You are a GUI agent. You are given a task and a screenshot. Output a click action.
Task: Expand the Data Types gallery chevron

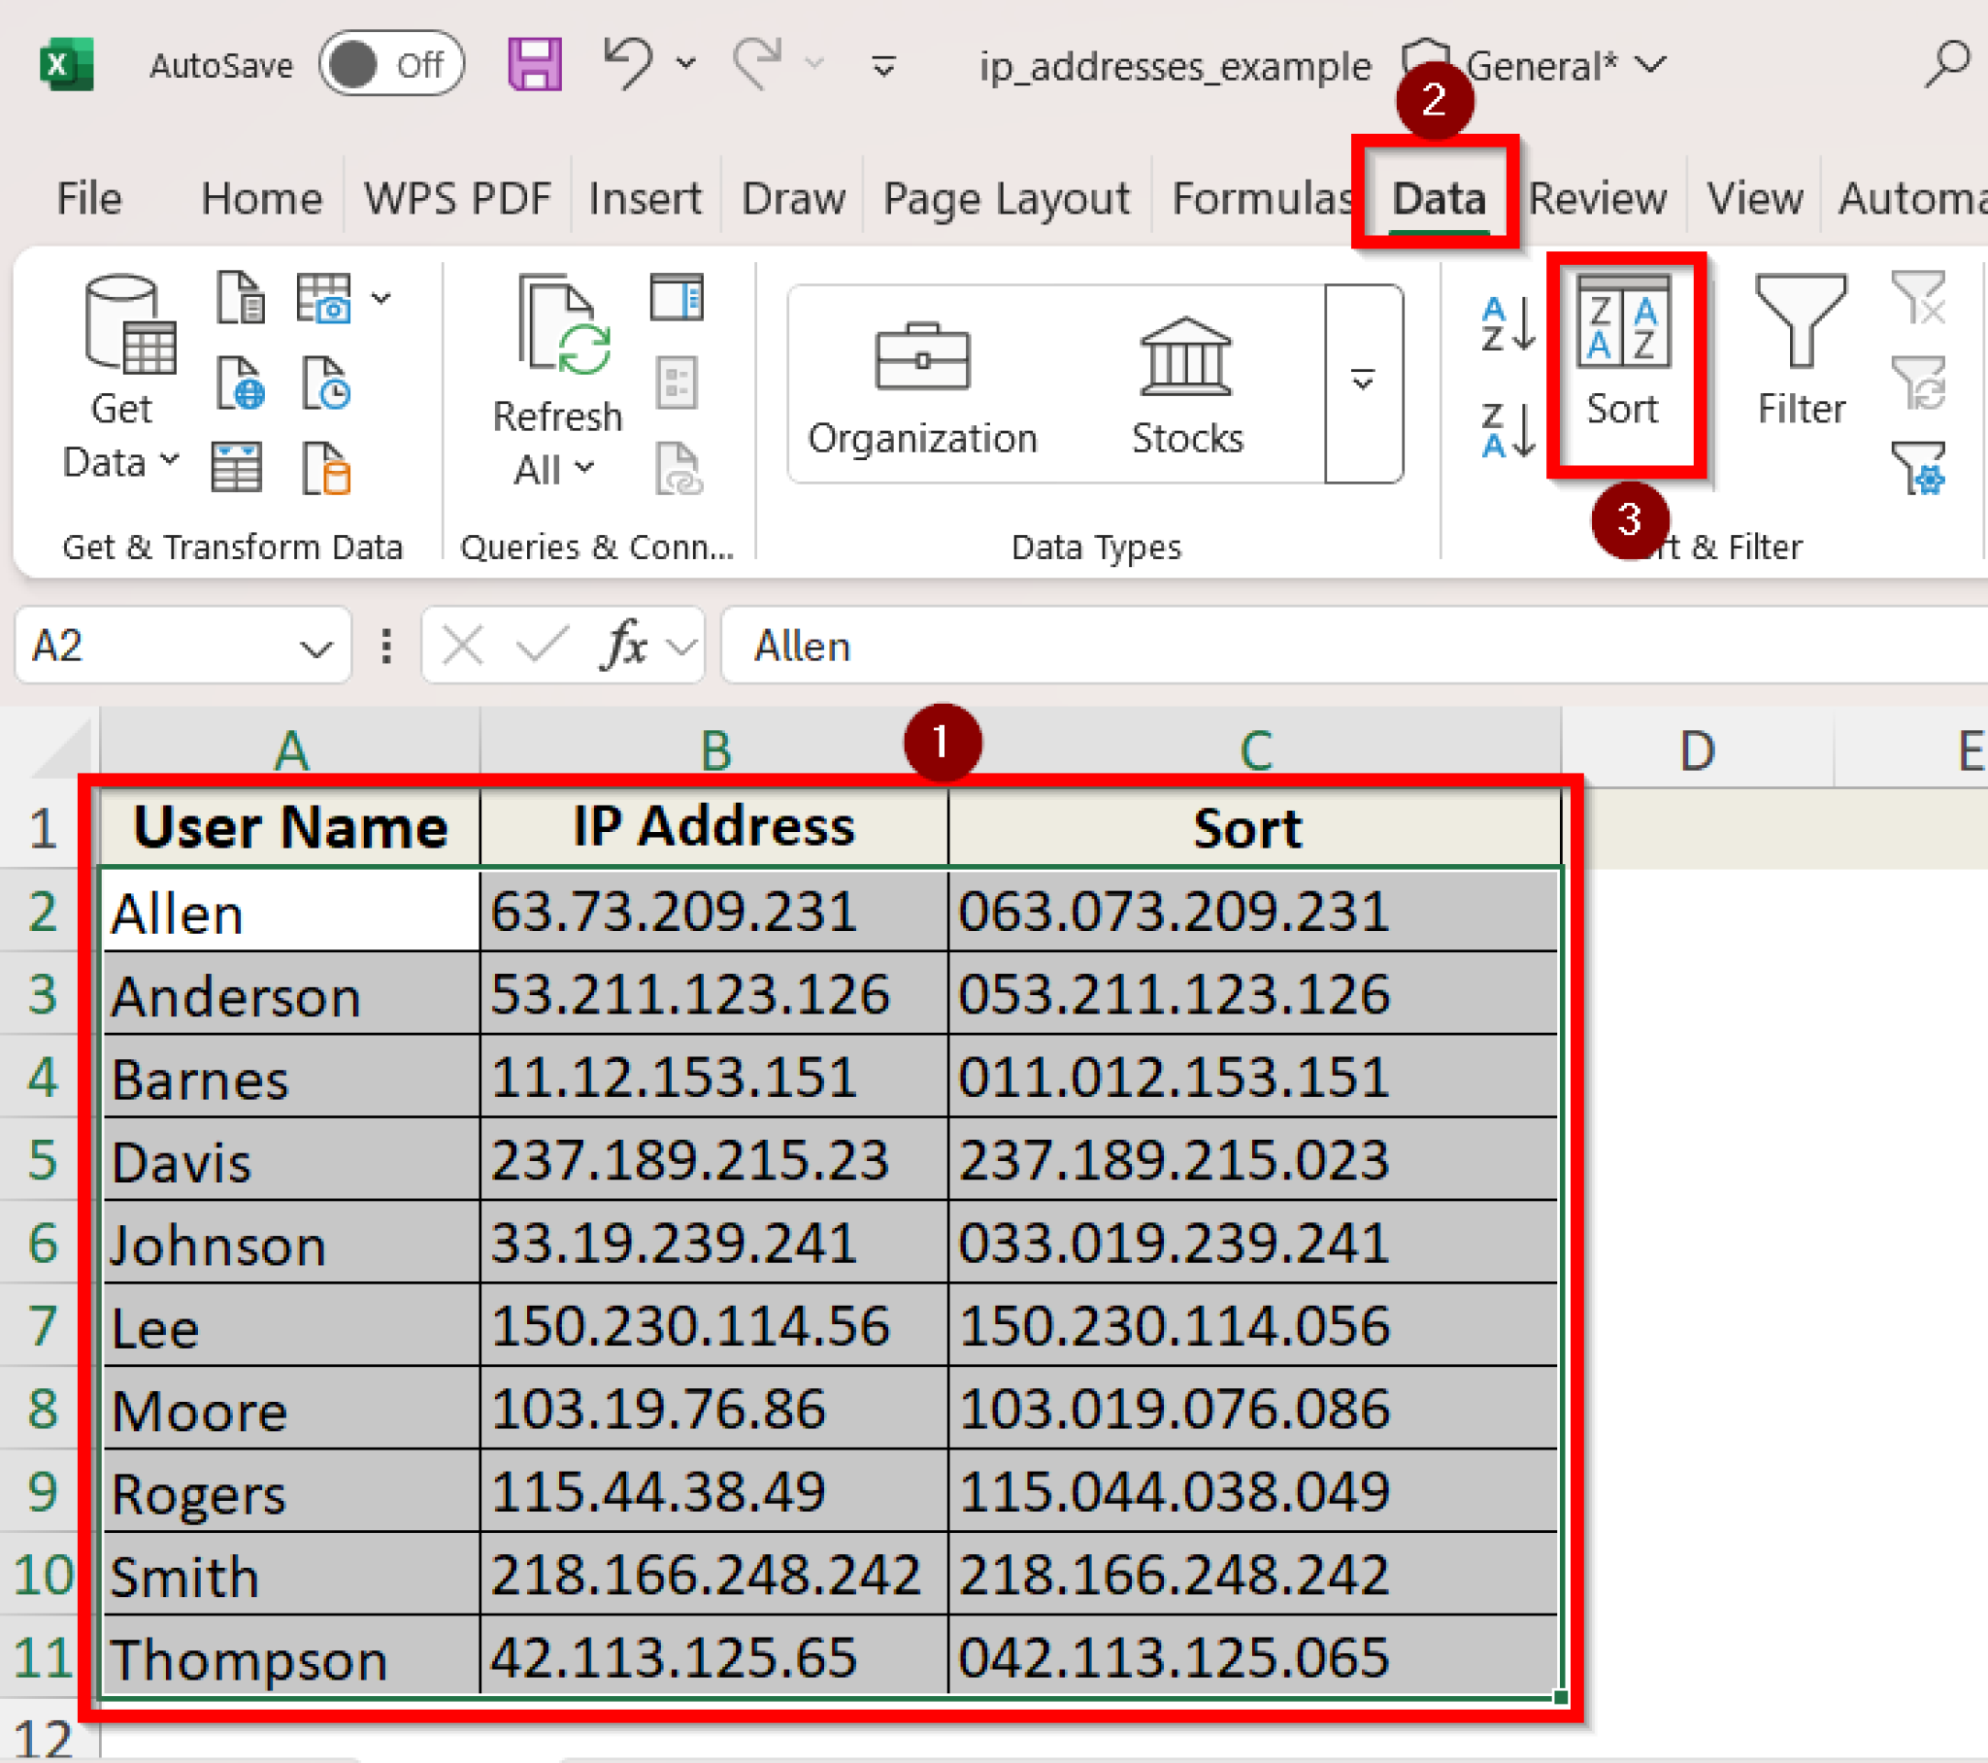(x=1362, y=382)
